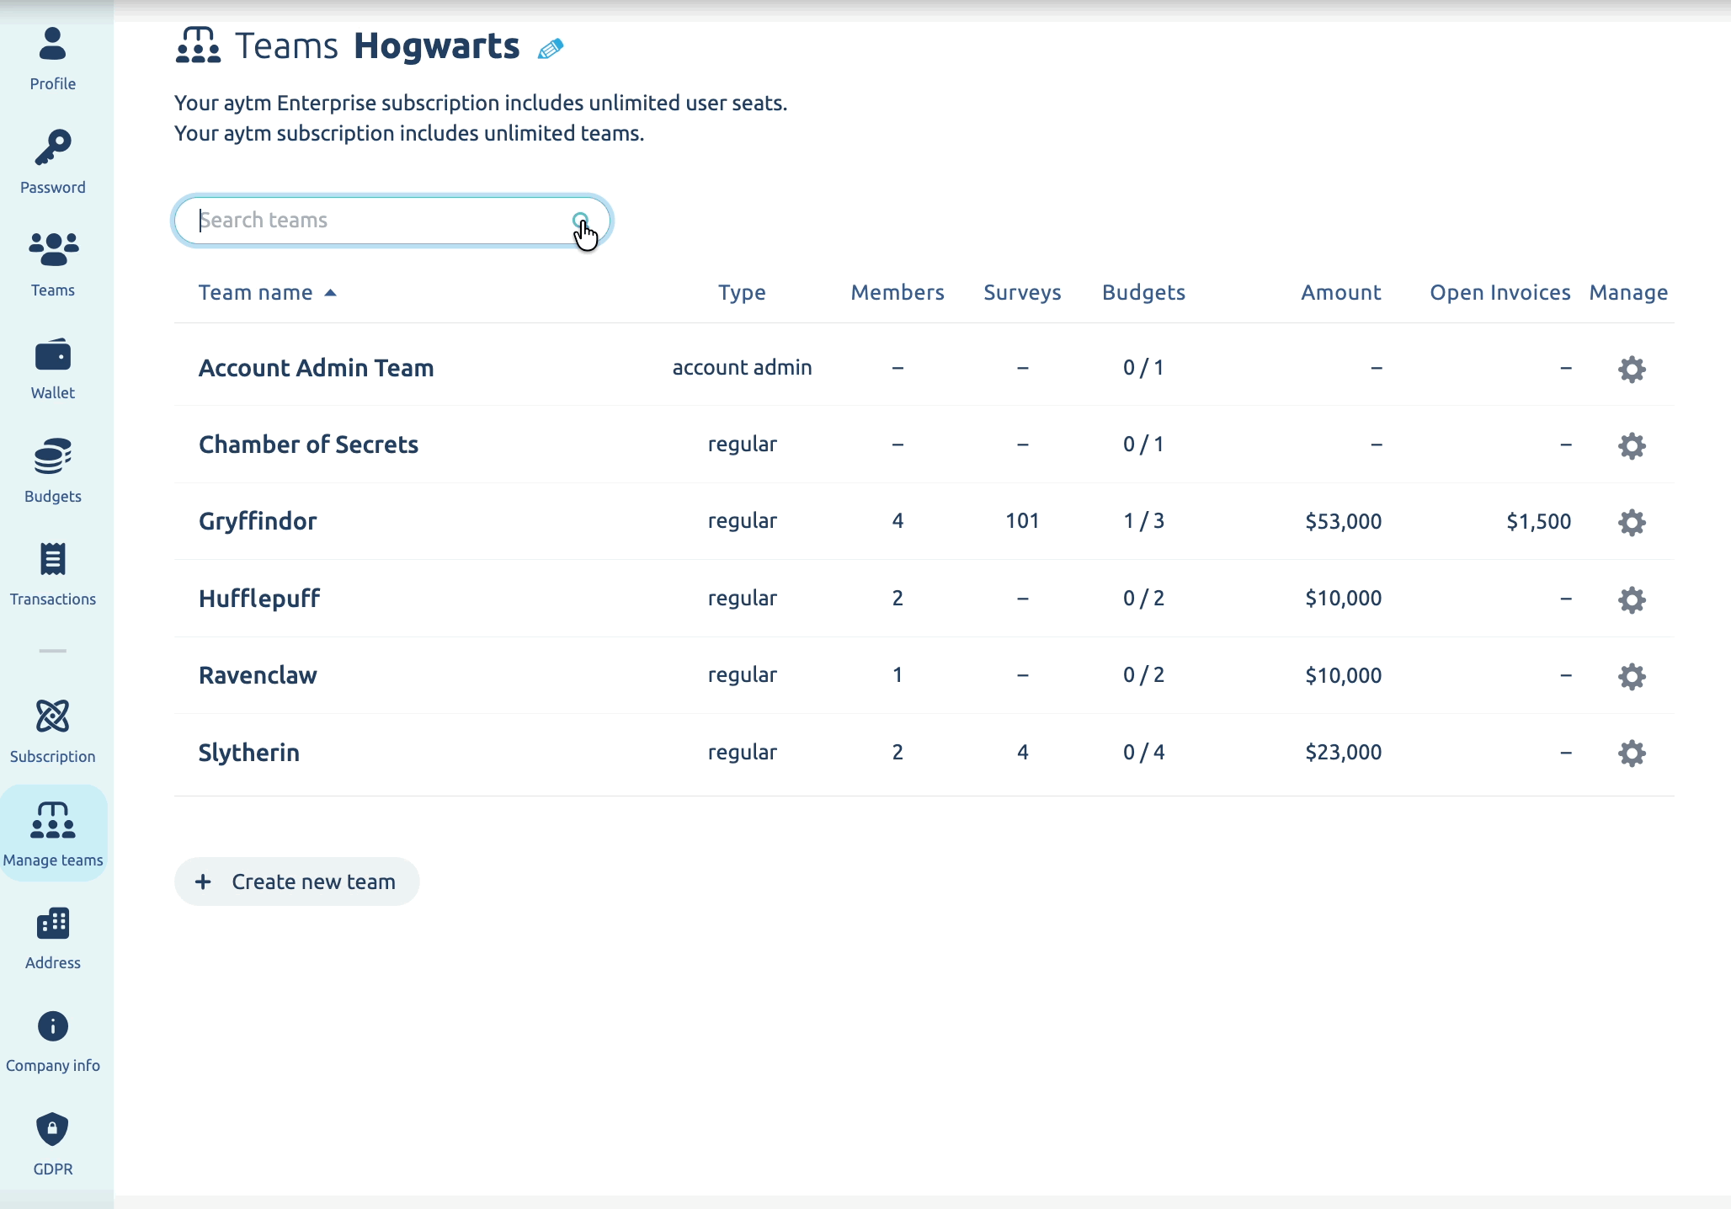Image resolution: width=1731 pixels, height=1209 pixels.
Task: Open the Ravenclaw team
Action: pos(258,675)
